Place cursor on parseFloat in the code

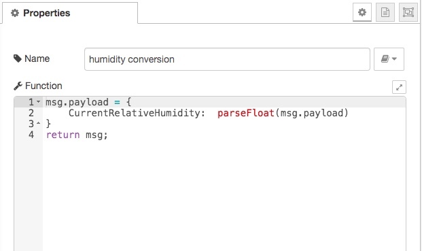(246, 113)
